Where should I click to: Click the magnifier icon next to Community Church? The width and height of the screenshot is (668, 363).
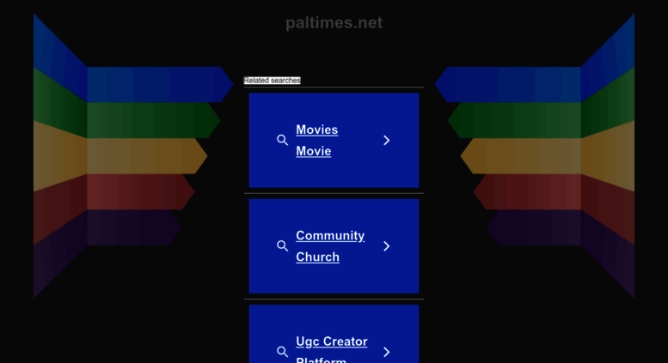tap(282, 246)
